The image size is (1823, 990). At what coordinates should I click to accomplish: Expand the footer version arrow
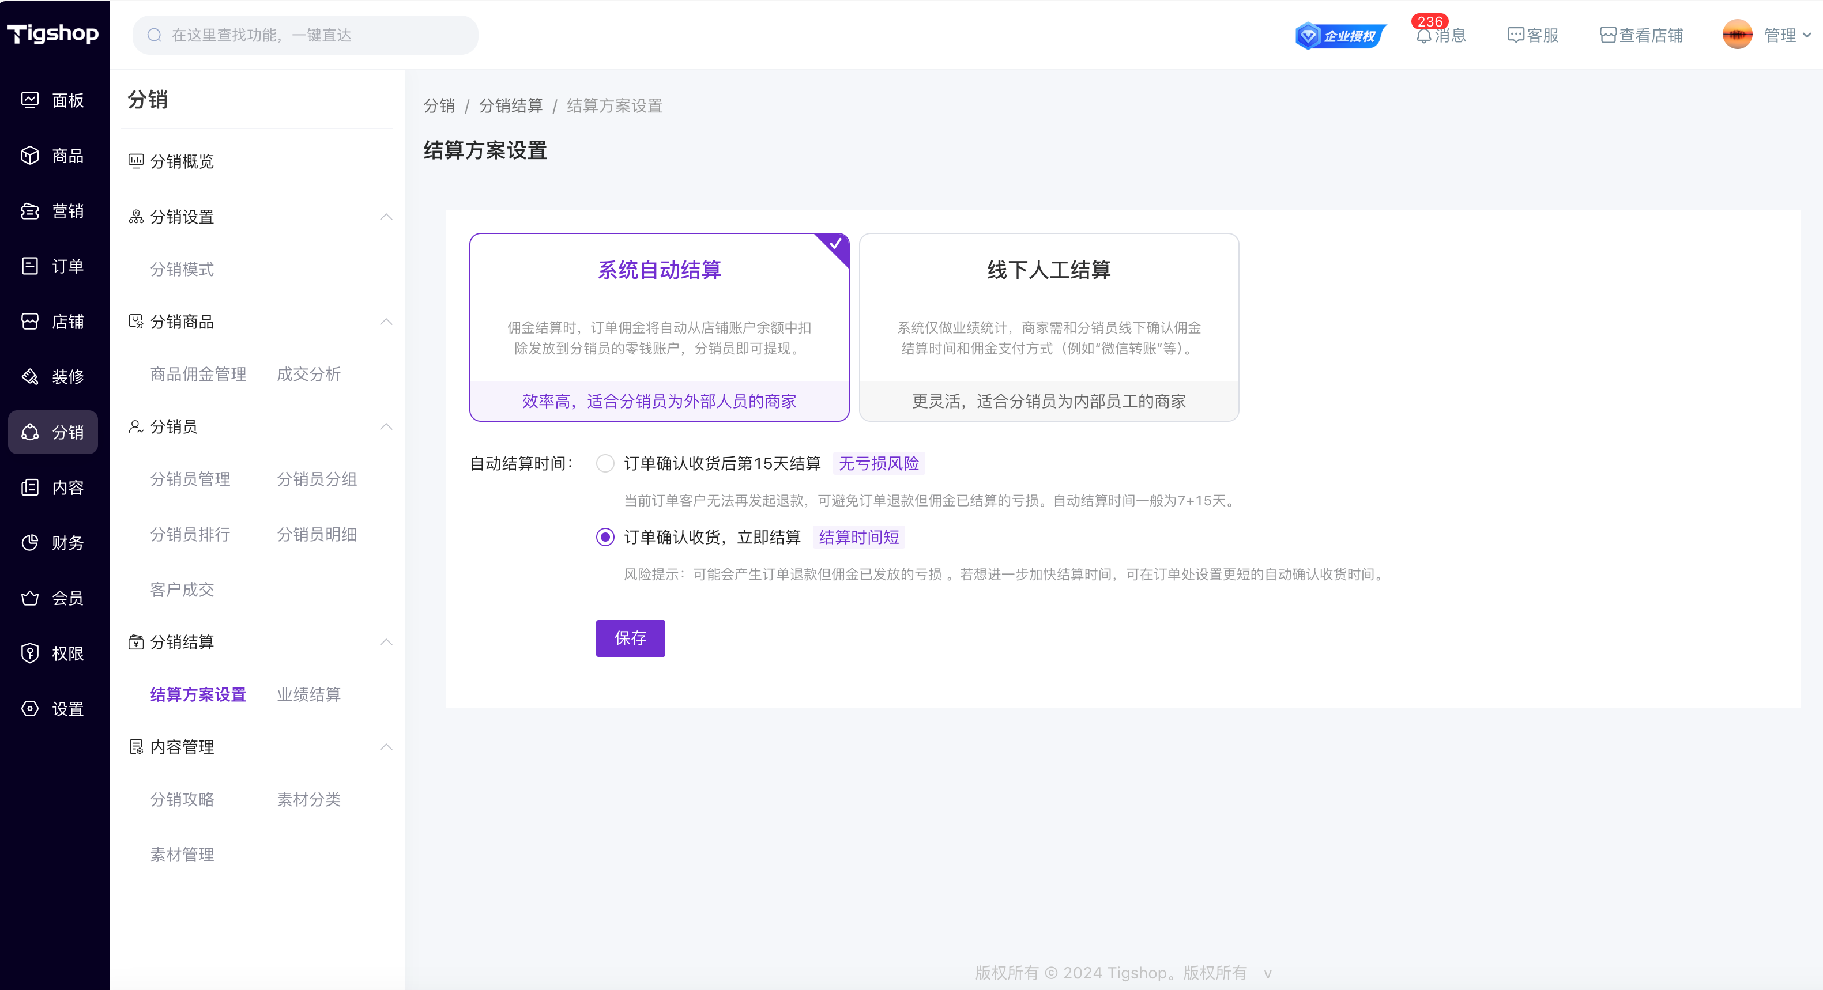point(1268,974)
